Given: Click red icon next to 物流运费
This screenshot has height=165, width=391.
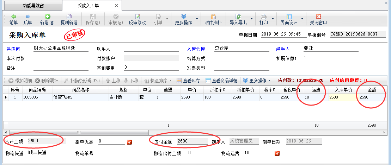Looking at the screenshot, I should click(277, 153).
